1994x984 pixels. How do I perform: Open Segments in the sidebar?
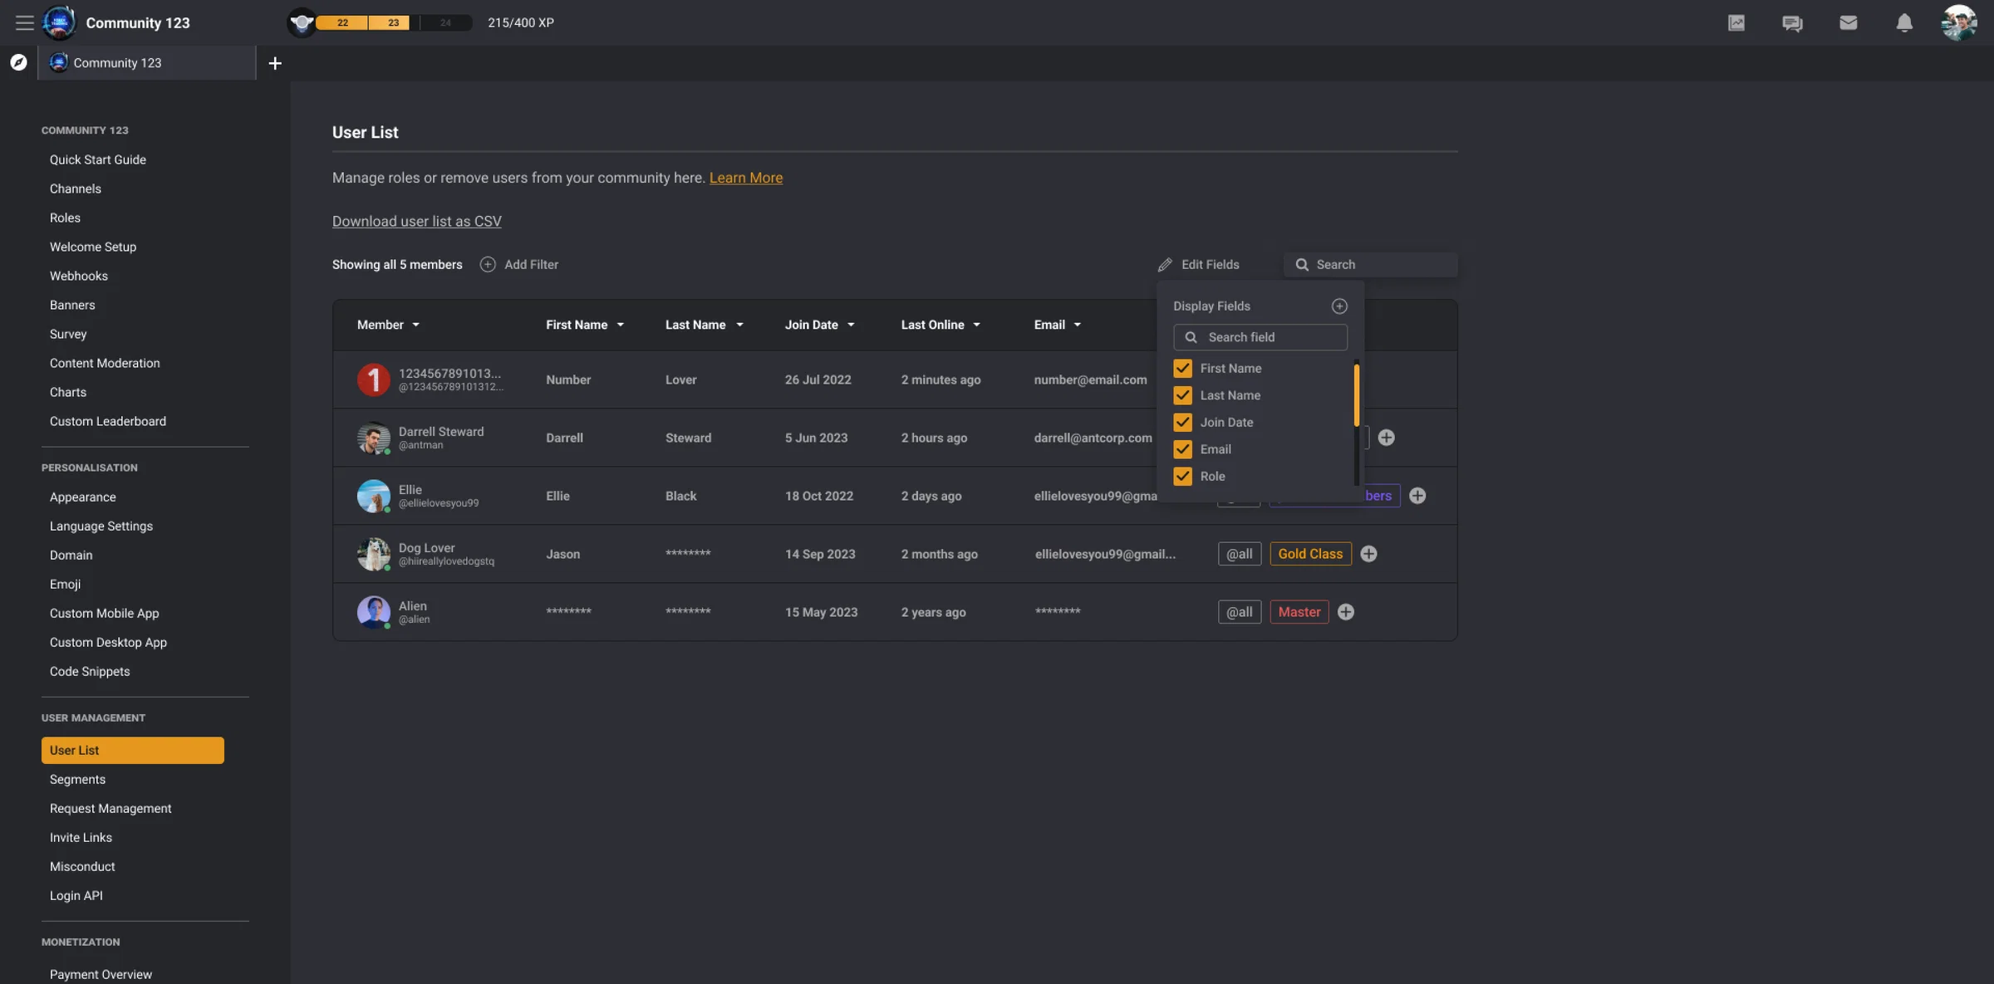click(x=77, y=779)
